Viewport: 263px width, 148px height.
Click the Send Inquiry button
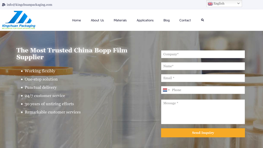(203, 133)
